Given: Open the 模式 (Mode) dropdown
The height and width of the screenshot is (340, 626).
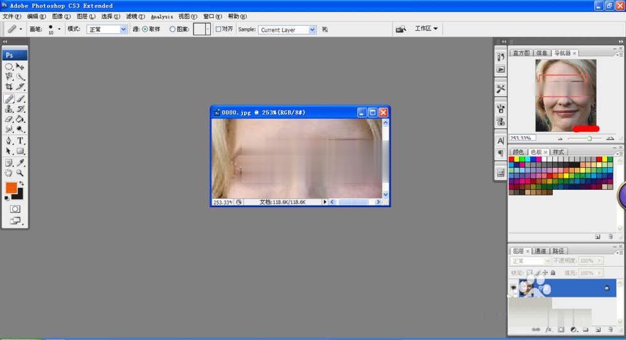Looking at the screenshot, I should [107, 29].
